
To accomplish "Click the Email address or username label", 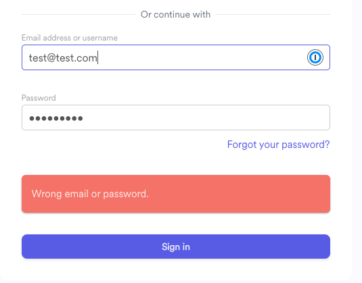I will (70, 38).
